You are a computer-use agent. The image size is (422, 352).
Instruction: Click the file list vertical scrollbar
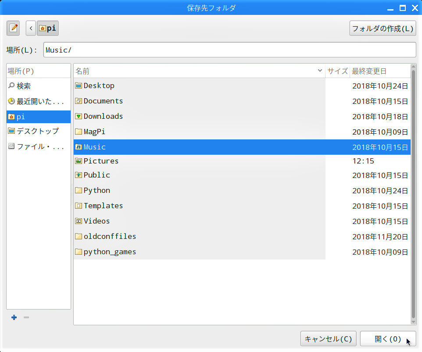pos(413,193)
